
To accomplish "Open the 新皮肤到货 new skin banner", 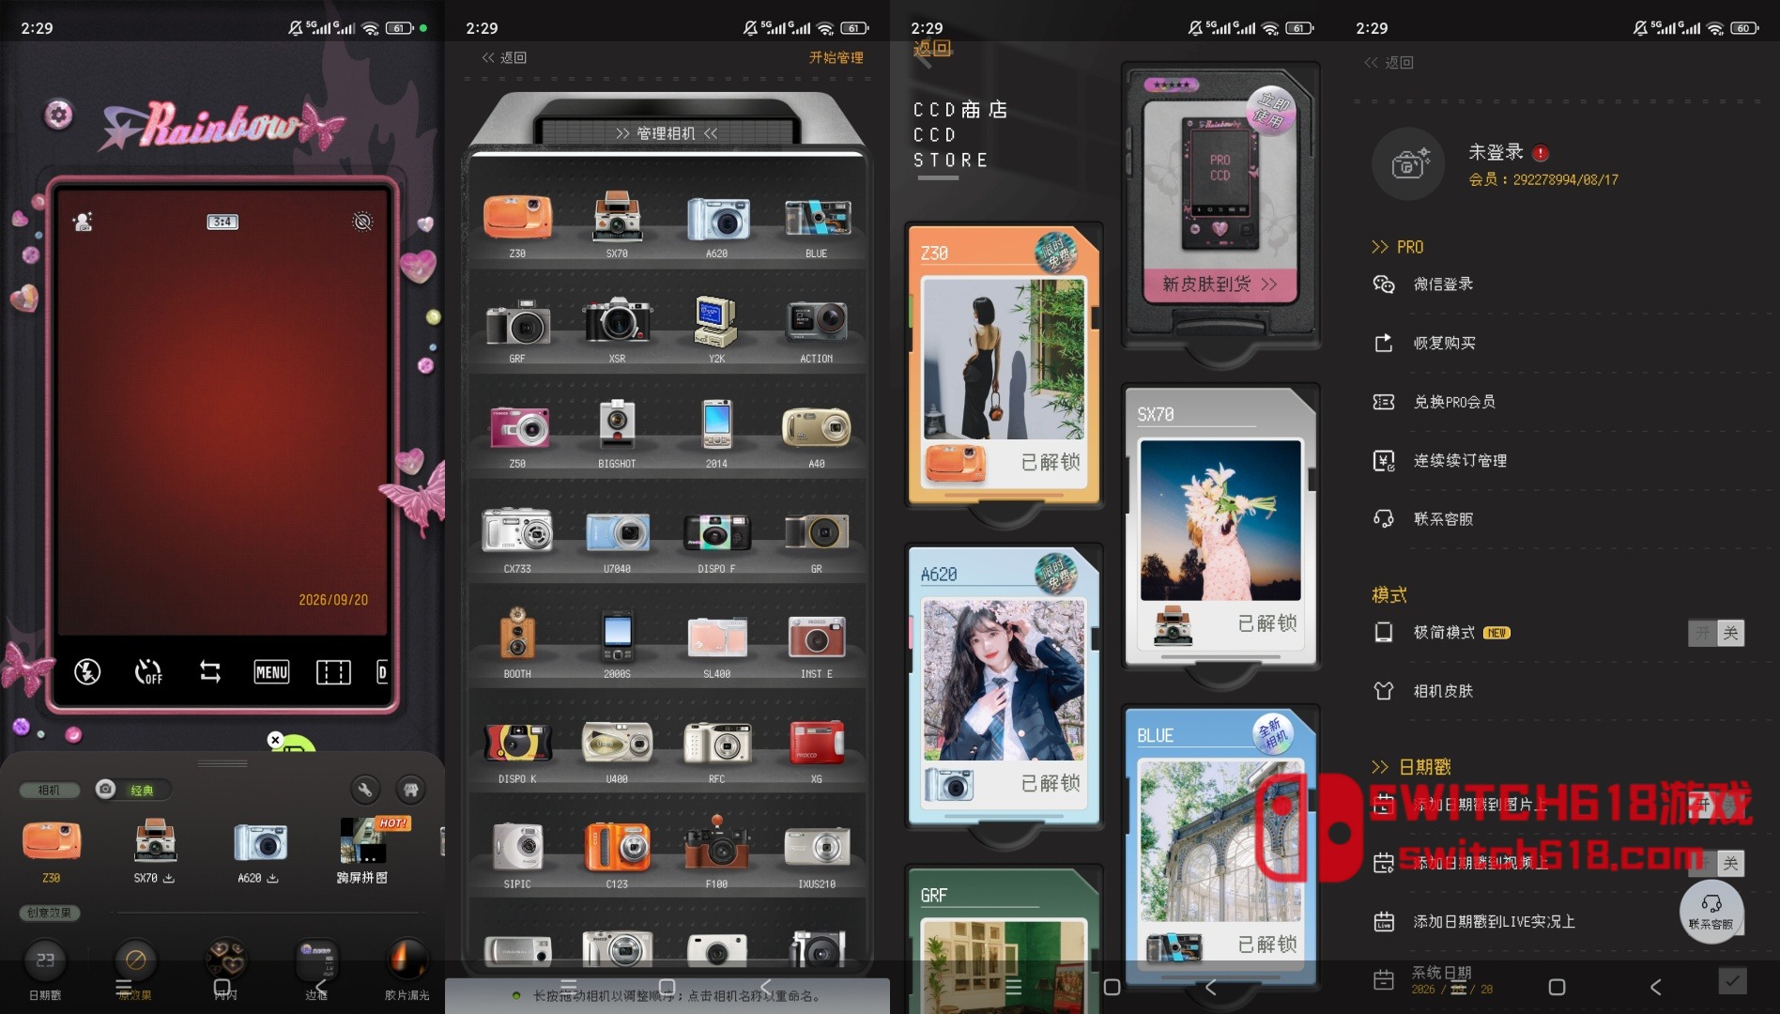I will [1220, 284].
